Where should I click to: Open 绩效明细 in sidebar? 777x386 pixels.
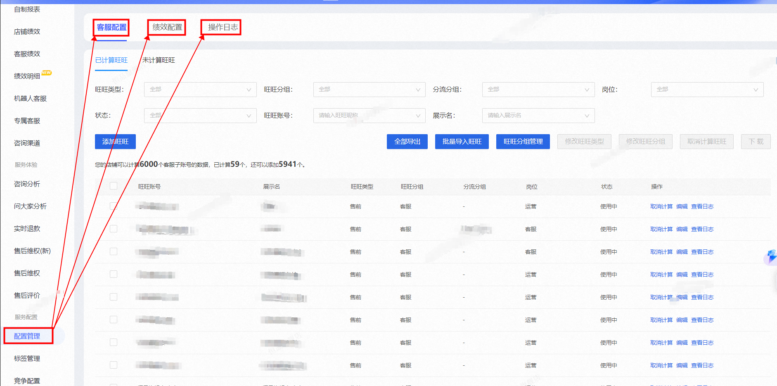tap(27, 76)
